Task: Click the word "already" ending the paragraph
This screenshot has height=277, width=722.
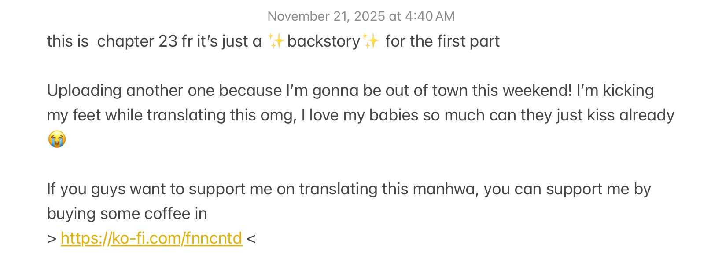Action: pyautogui.click(x=646, y=115)
